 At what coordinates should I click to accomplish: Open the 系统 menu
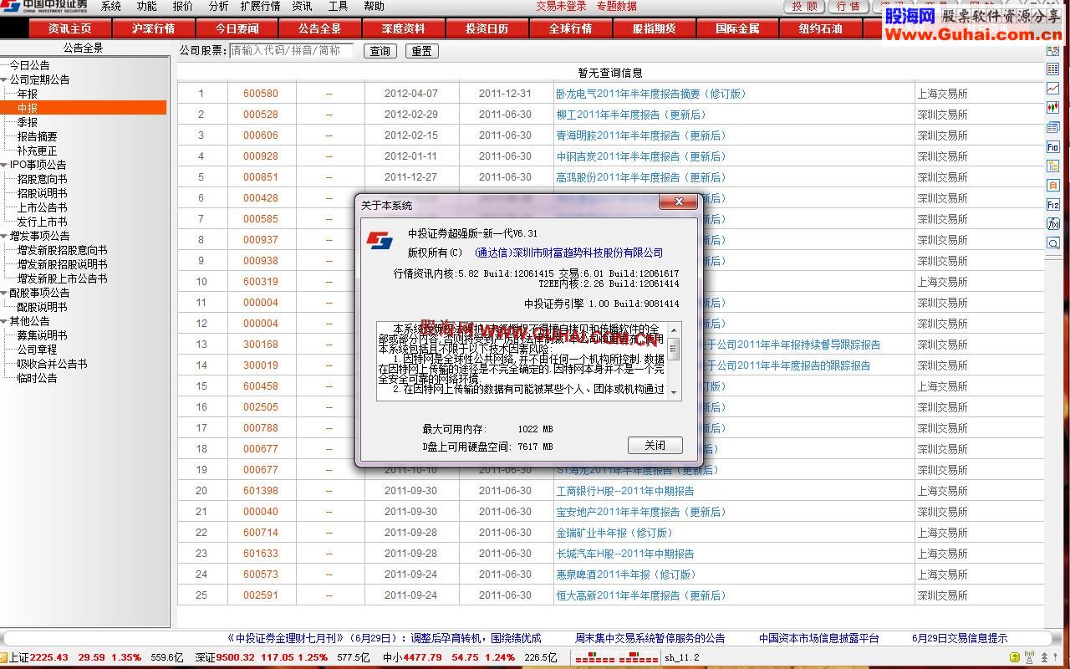point(111,6)
